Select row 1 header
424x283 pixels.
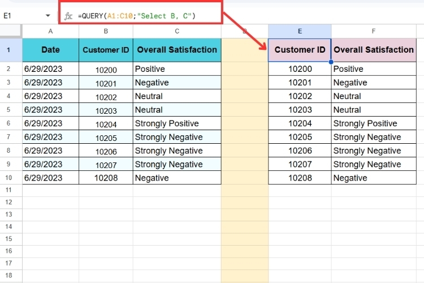8,50
